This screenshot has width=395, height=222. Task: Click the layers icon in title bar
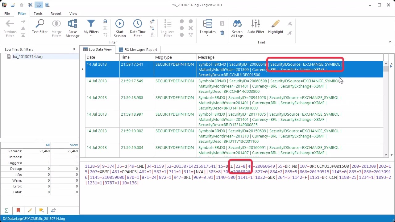(21, 5)
